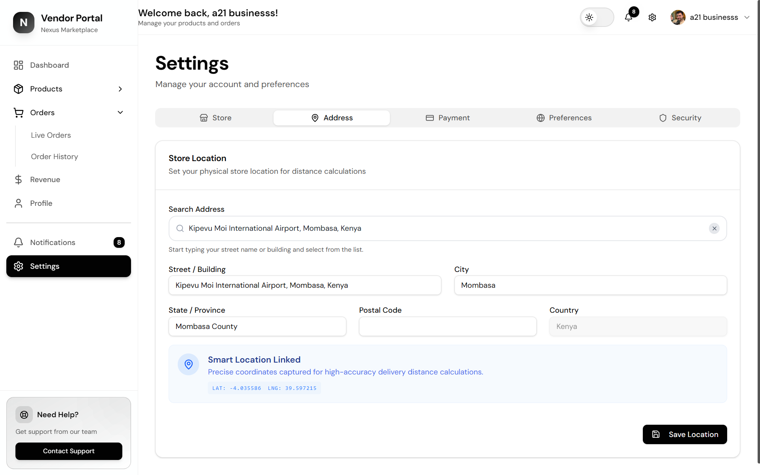This screenshot has width=760, height=475.
Task: Click the Smart Location pin icon
Action: point(189,365)
